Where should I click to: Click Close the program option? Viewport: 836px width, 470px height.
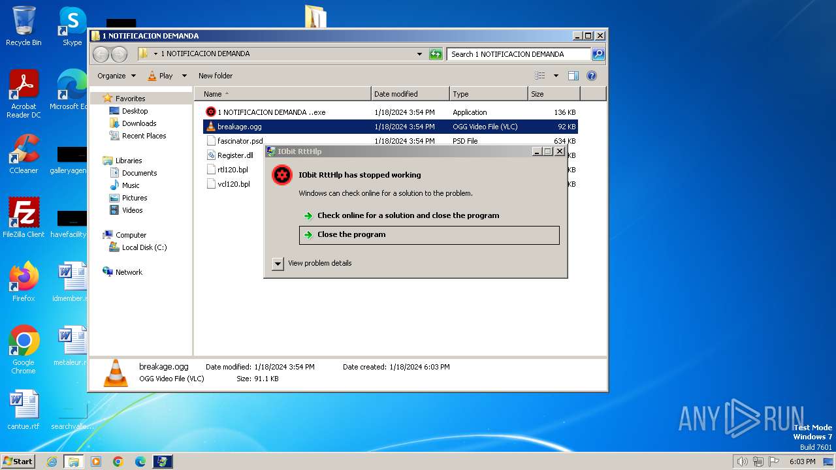tap(429, 235)
